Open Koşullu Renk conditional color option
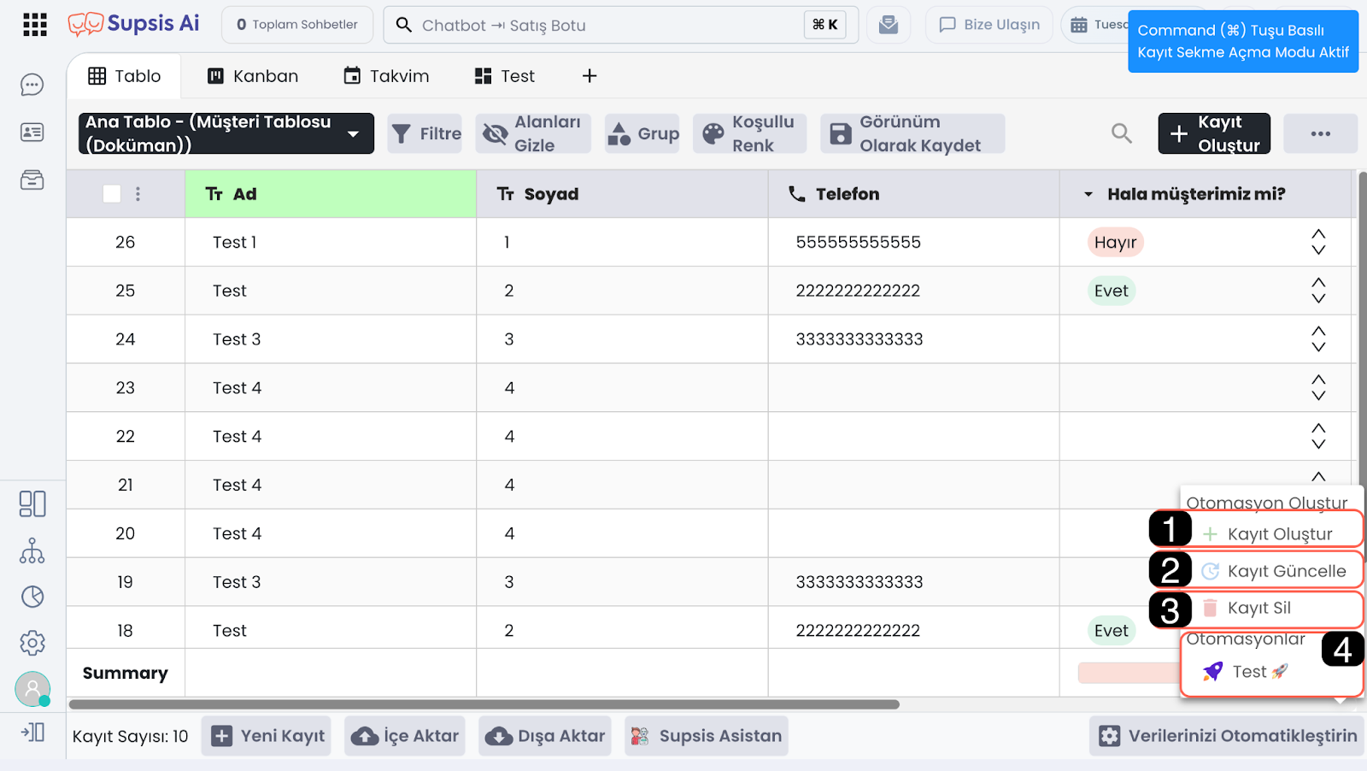The width and height of the screenshot is (1367, 771). pos(749,133)
